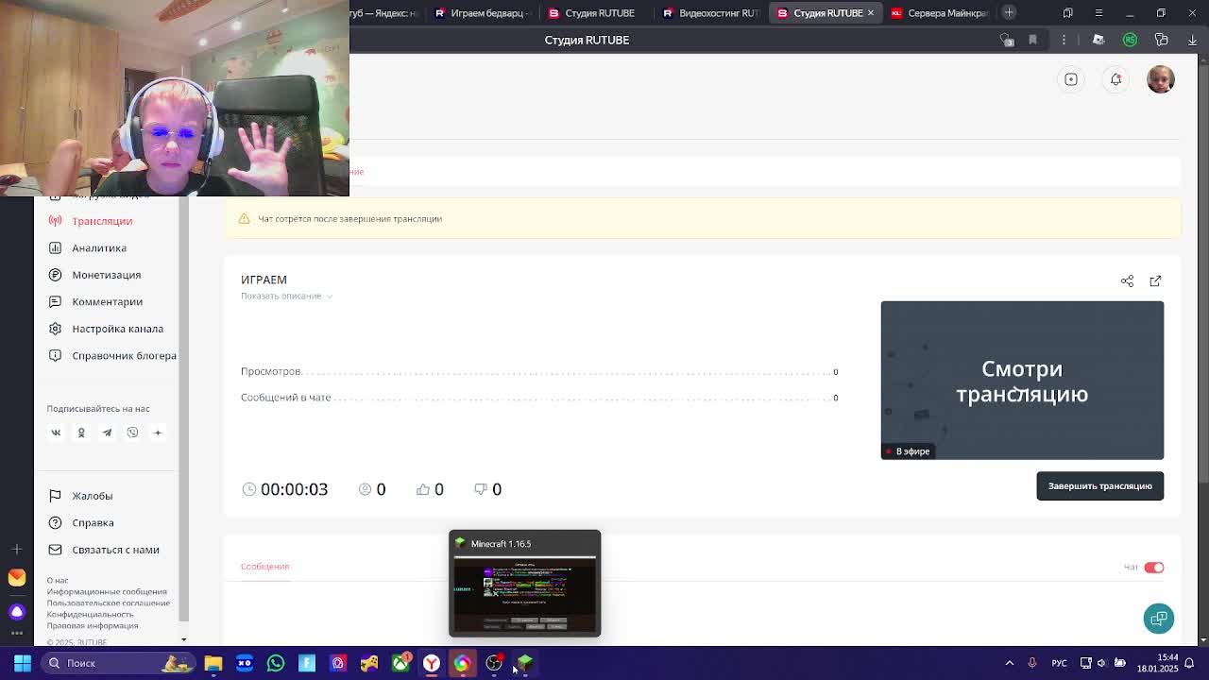Open the Конфиденциальность footer link
The height and width of the screenshot is (680, 1209).
point(91,614)
